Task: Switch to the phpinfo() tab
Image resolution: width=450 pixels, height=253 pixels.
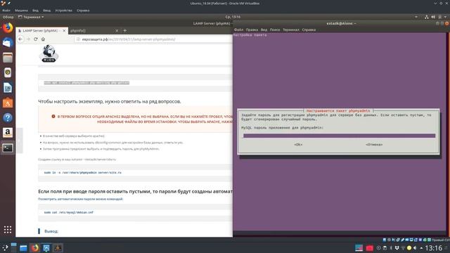Action: [x=94, y=30]
